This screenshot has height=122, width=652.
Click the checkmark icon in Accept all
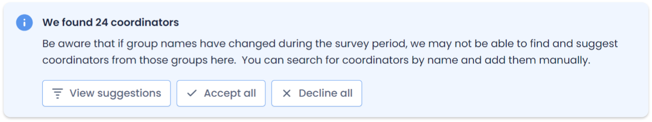tap(192, 93)
